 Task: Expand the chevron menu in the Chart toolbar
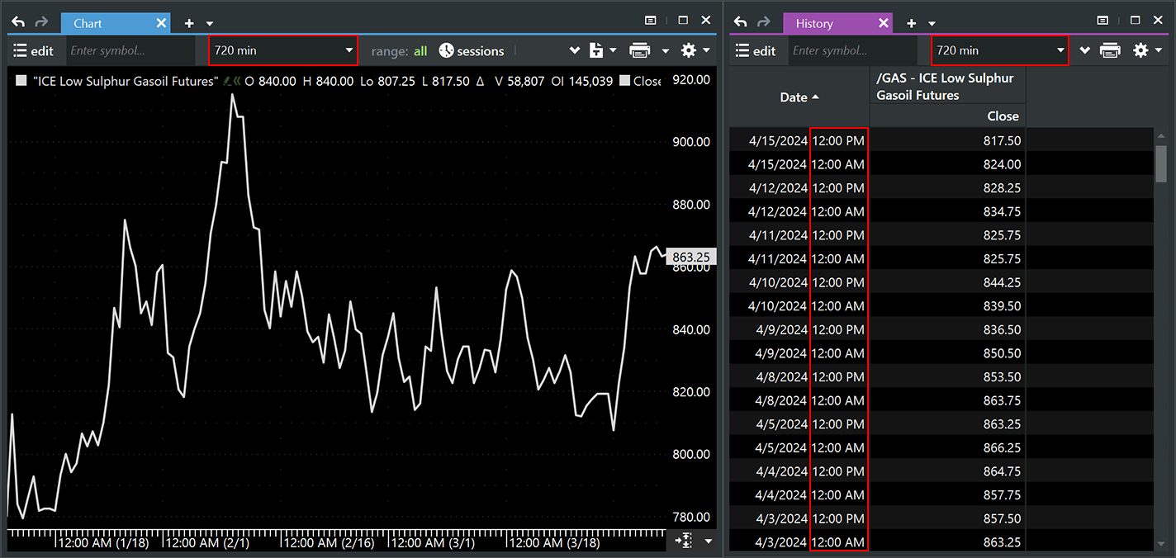(575, 51)
